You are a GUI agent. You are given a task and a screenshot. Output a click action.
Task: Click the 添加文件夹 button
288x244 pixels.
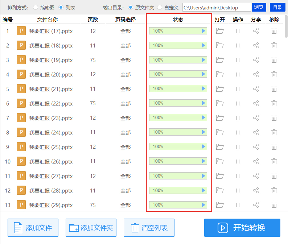(91, 228)
